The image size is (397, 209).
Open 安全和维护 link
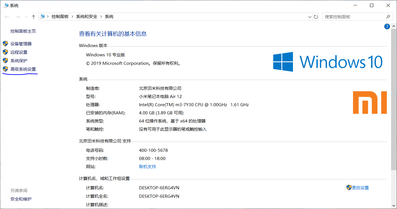click(21, 199)
